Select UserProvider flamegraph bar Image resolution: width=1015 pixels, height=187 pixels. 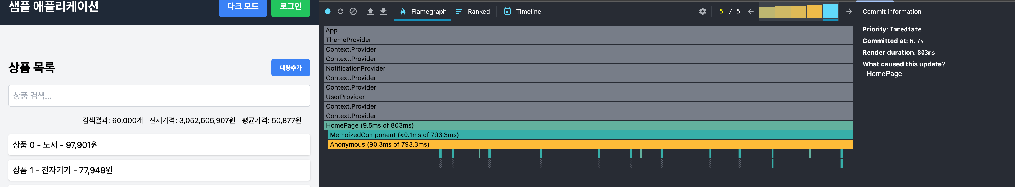pyautogui.click(x=588, y=97)
